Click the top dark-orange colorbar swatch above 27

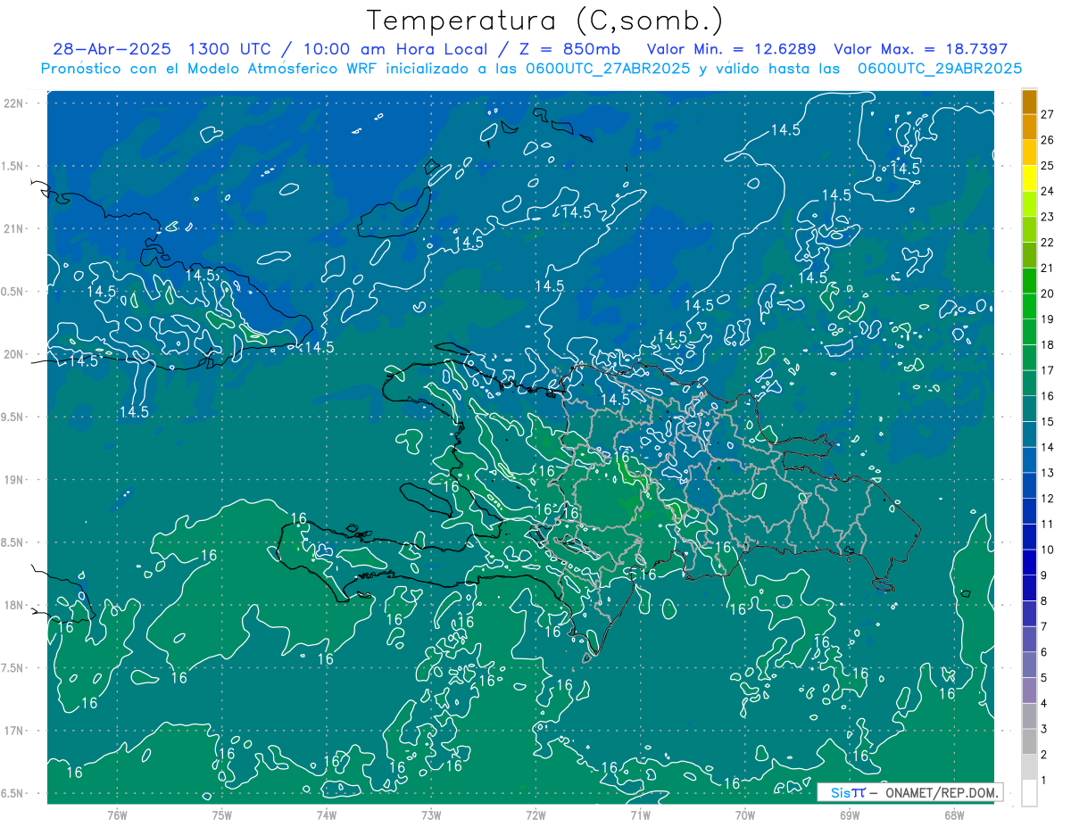click(x=1029, y=102)
